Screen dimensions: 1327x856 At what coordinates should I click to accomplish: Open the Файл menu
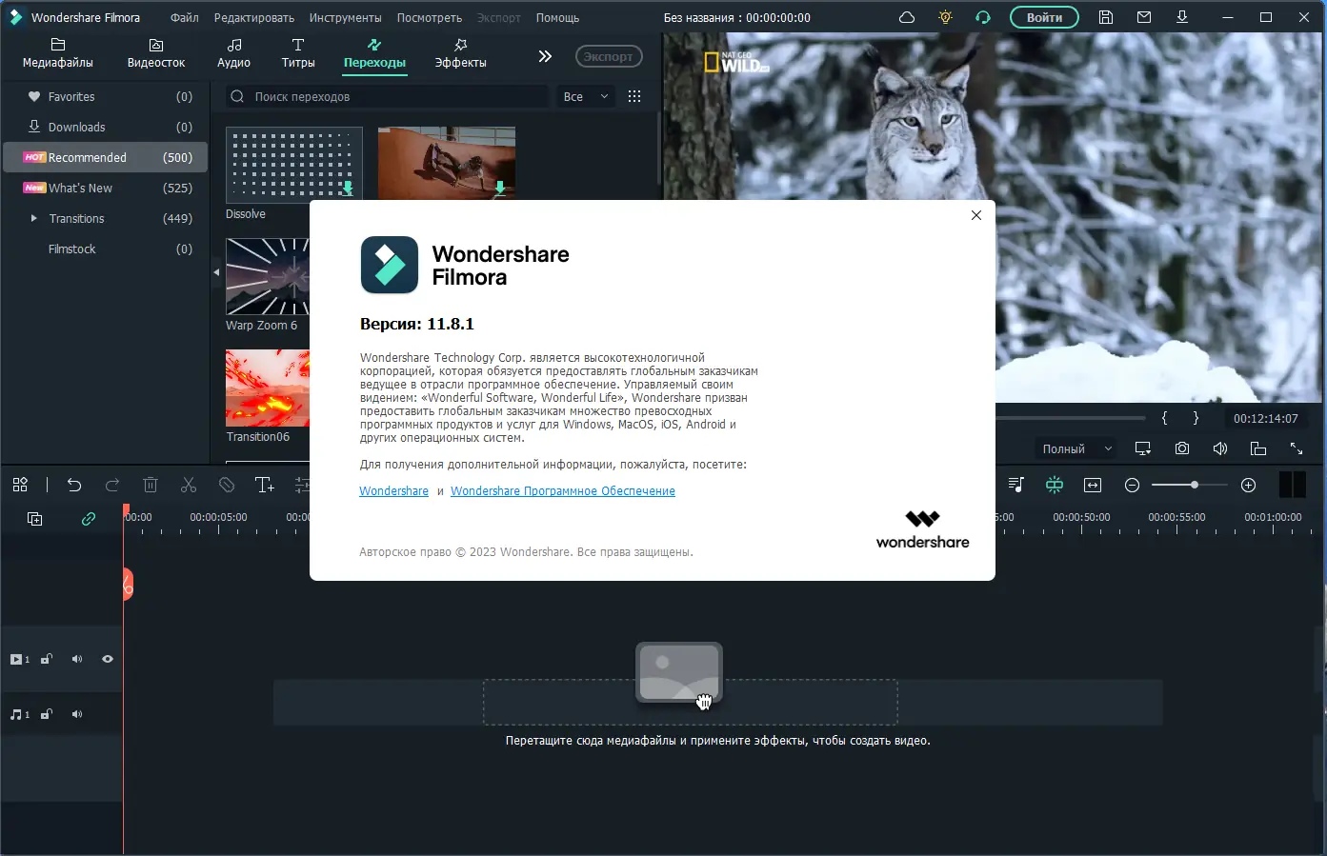185,17
